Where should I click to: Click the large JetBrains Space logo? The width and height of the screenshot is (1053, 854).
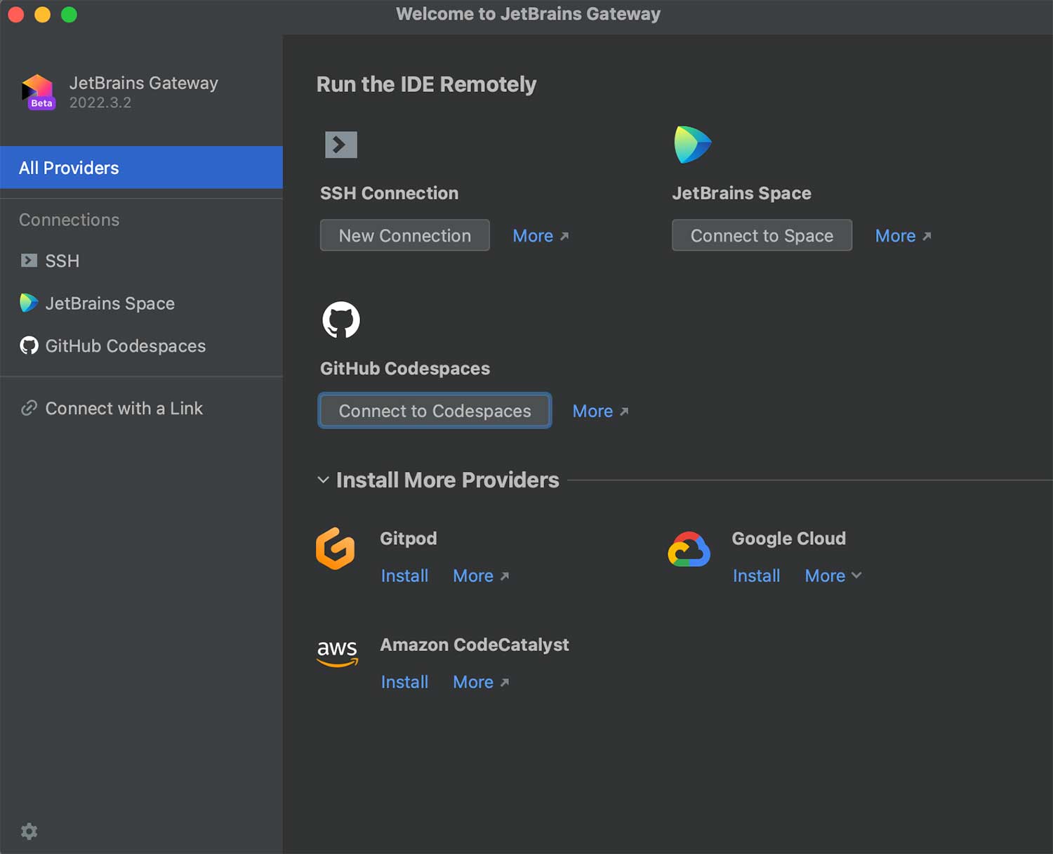(693, 145)
